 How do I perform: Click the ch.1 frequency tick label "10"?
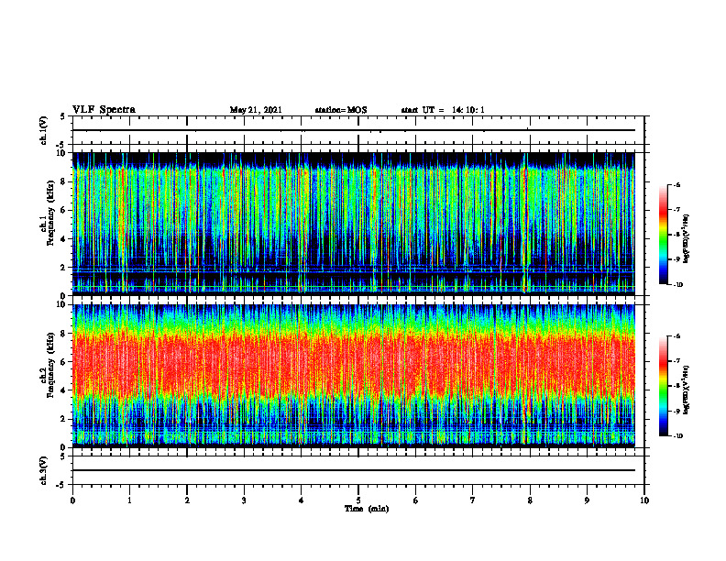click(62, 153)
